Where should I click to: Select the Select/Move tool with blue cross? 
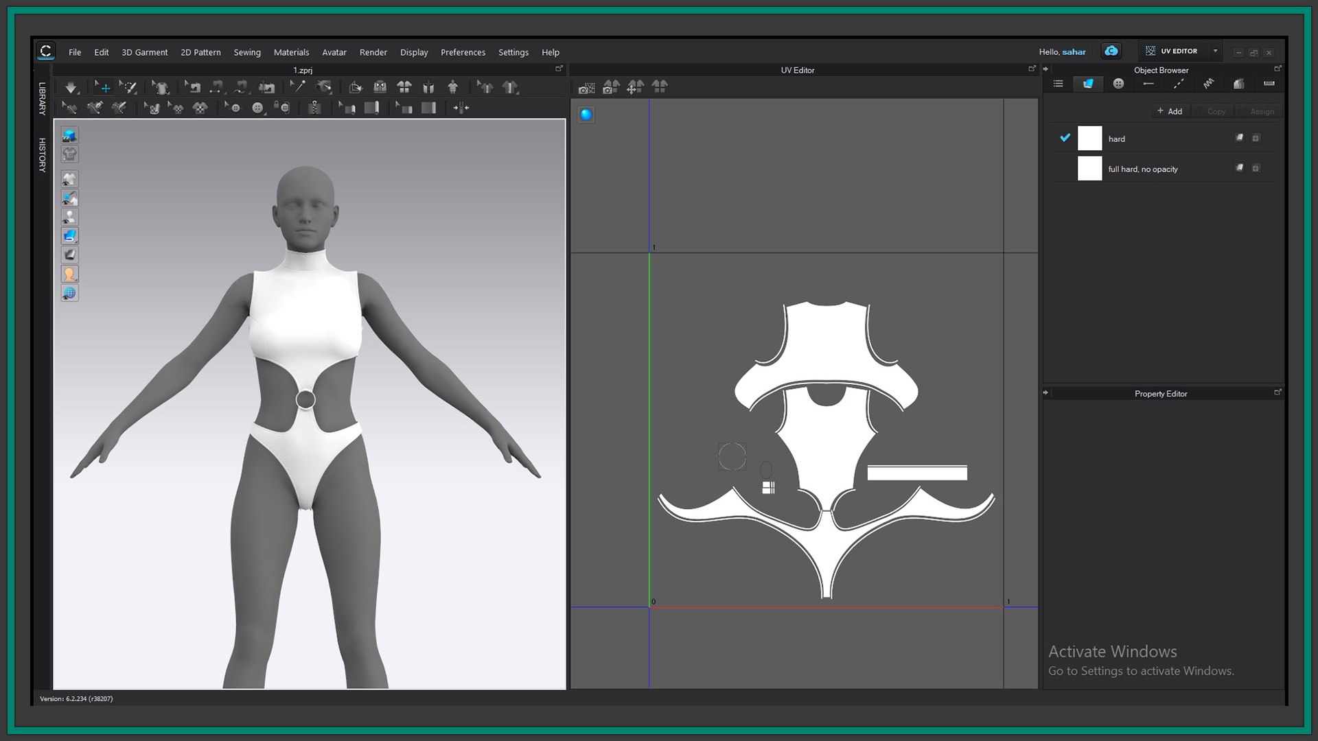coord(103,87)
